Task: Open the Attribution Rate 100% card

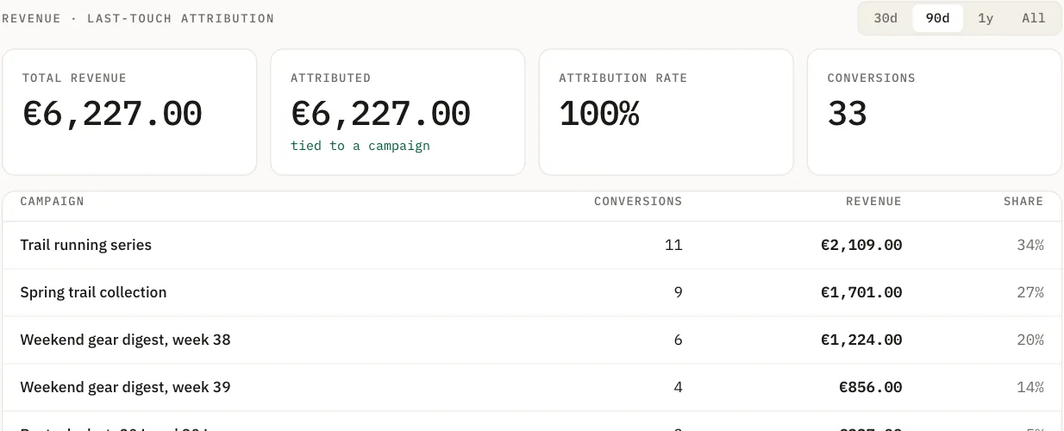Action: click(x=666, y=112)
